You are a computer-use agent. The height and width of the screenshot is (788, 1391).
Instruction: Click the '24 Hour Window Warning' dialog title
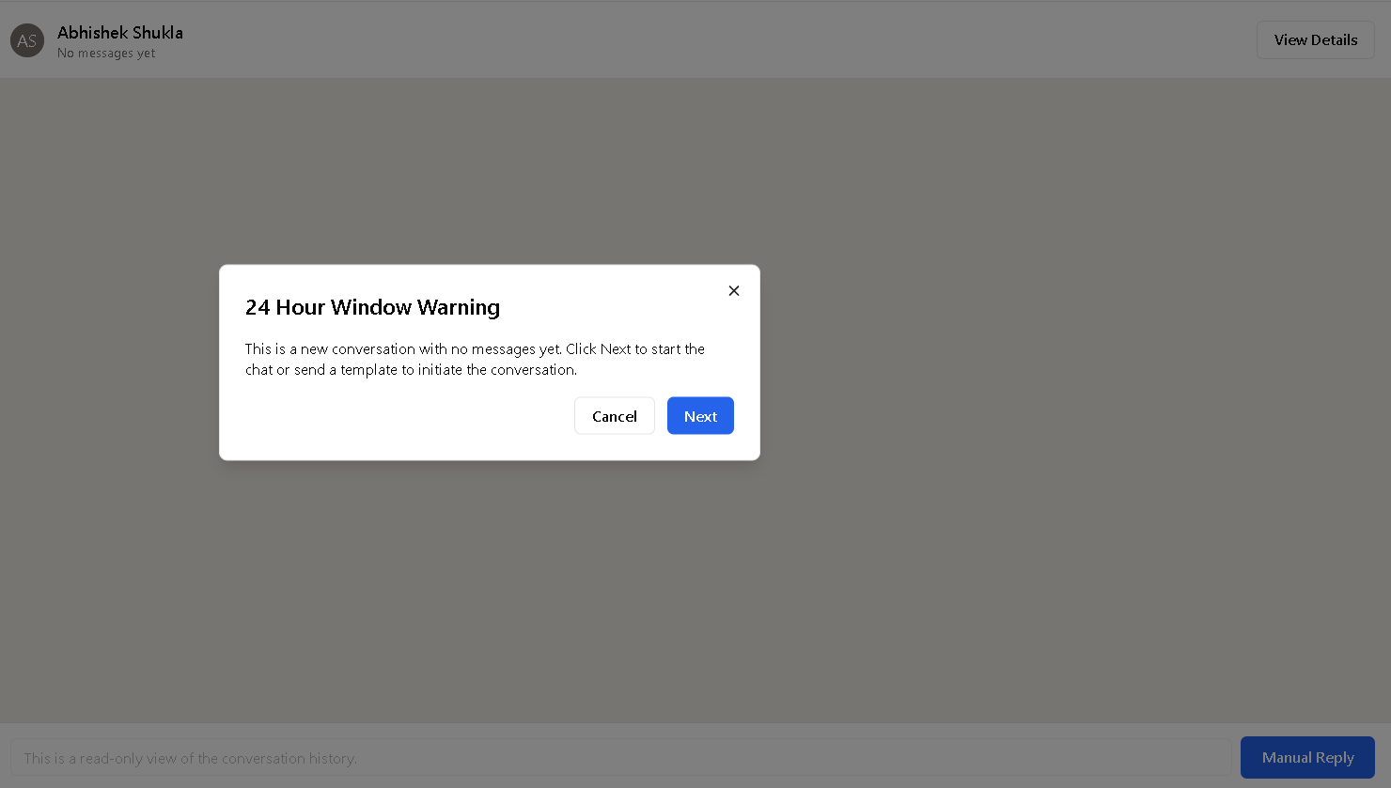click(372, 307)
